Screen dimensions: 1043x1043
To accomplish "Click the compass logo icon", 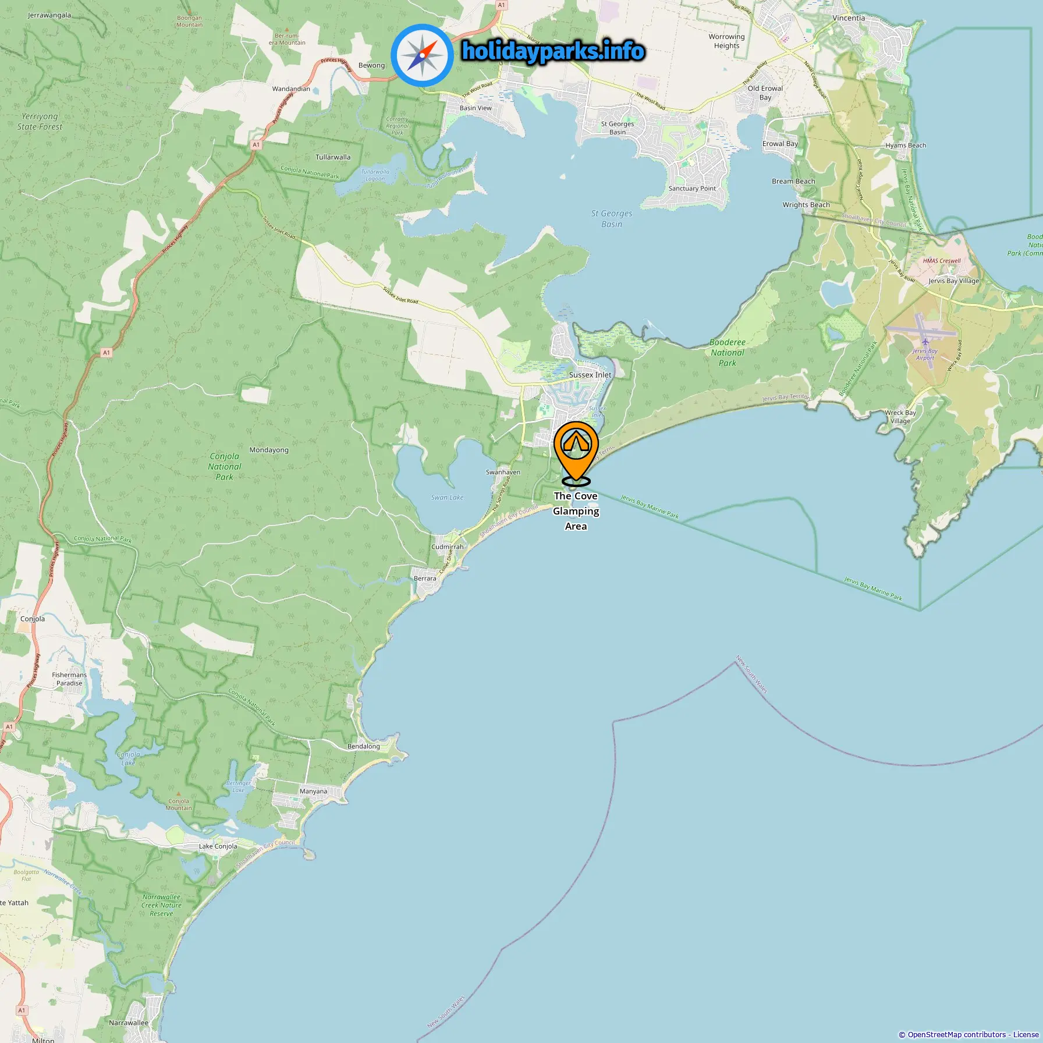I will click(x=422, y=55).
